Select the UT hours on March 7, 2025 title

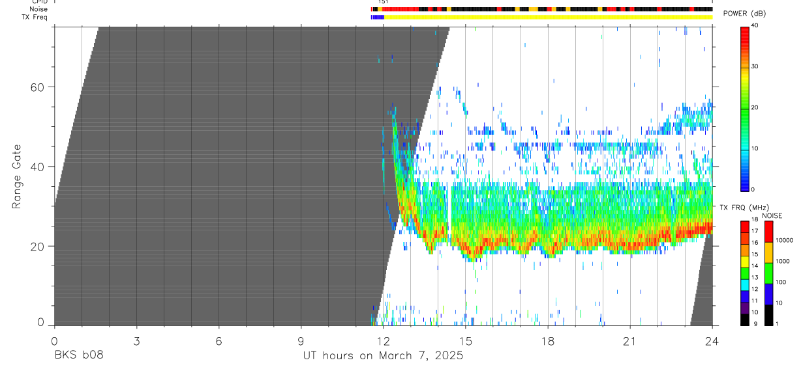tap(383, 356)
